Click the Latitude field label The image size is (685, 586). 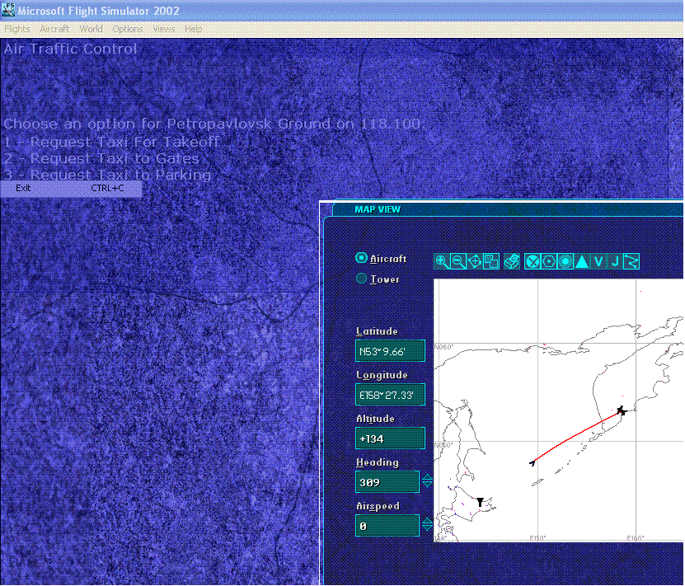click(377, 331)
